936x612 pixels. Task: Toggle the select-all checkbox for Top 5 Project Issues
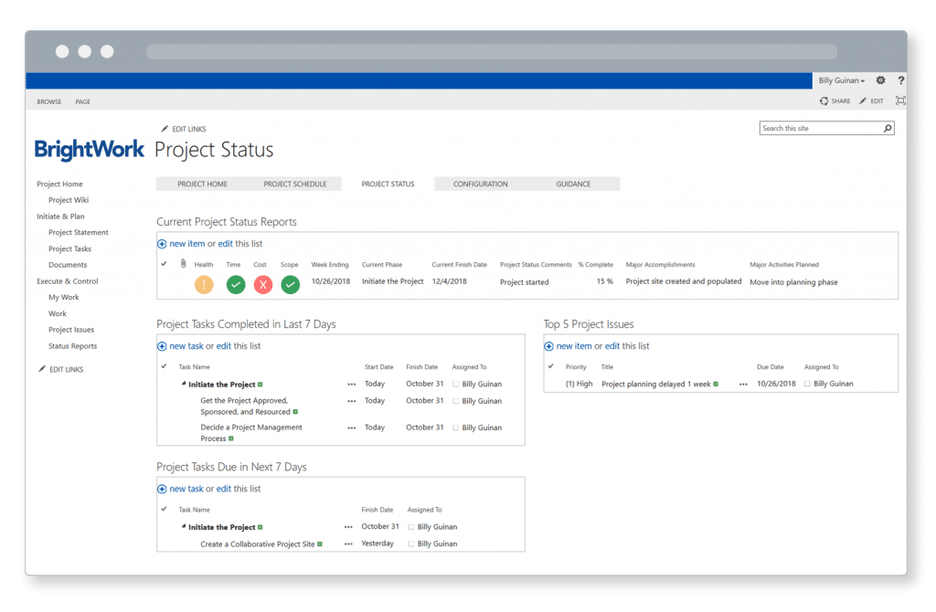550,366
